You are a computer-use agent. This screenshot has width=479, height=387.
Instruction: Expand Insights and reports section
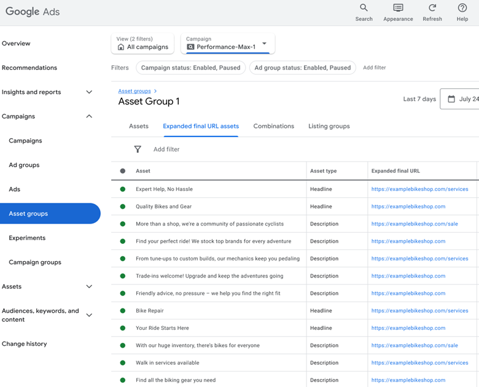pos(89,92)
